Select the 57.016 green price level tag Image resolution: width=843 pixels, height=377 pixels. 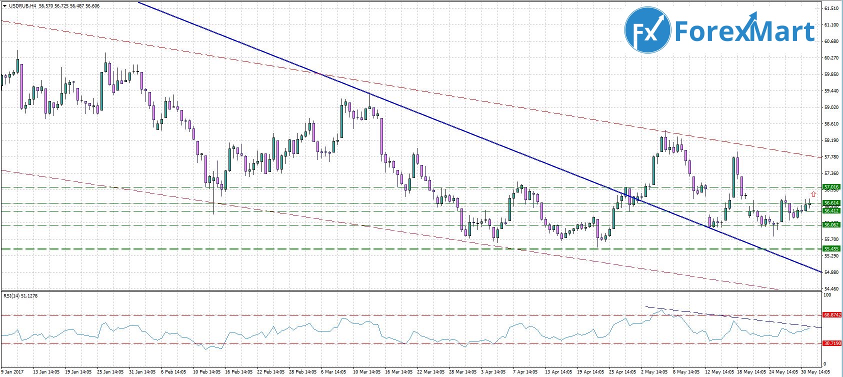pos(832,187)
